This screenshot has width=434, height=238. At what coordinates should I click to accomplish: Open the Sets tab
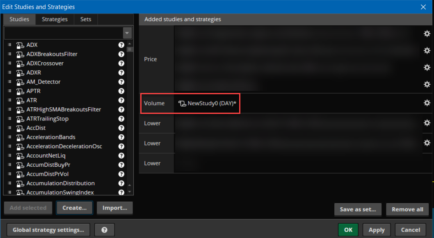pyautogui.click(x=86, y=19)
